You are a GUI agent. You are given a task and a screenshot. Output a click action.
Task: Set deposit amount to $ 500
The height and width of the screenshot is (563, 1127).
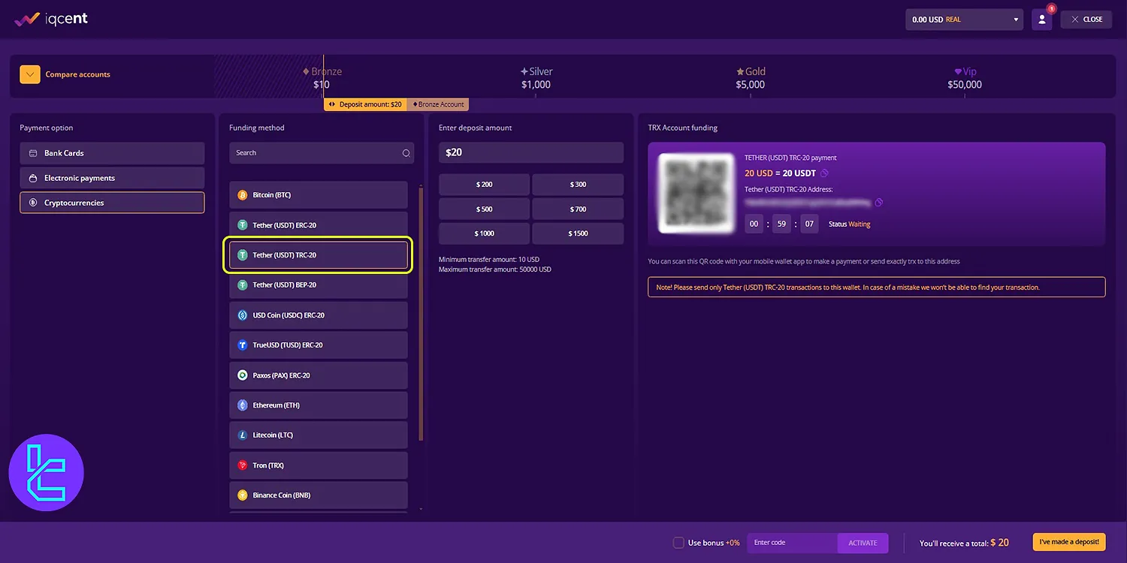click(484, 209)
